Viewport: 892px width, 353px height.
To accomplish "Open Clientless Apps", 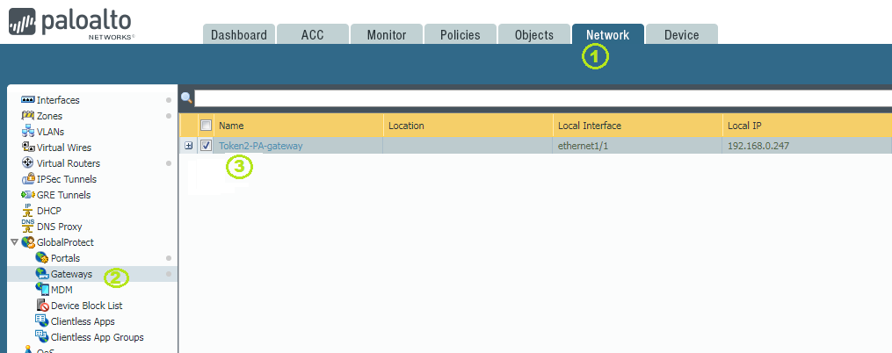I will 83,321.
